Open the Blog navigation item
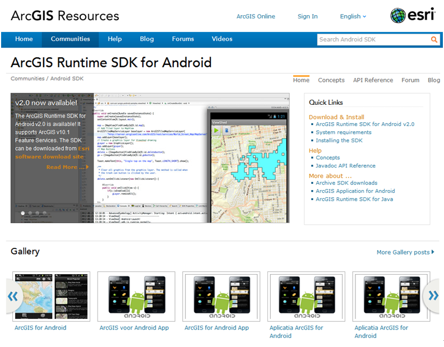 click(x=147, y=39)
